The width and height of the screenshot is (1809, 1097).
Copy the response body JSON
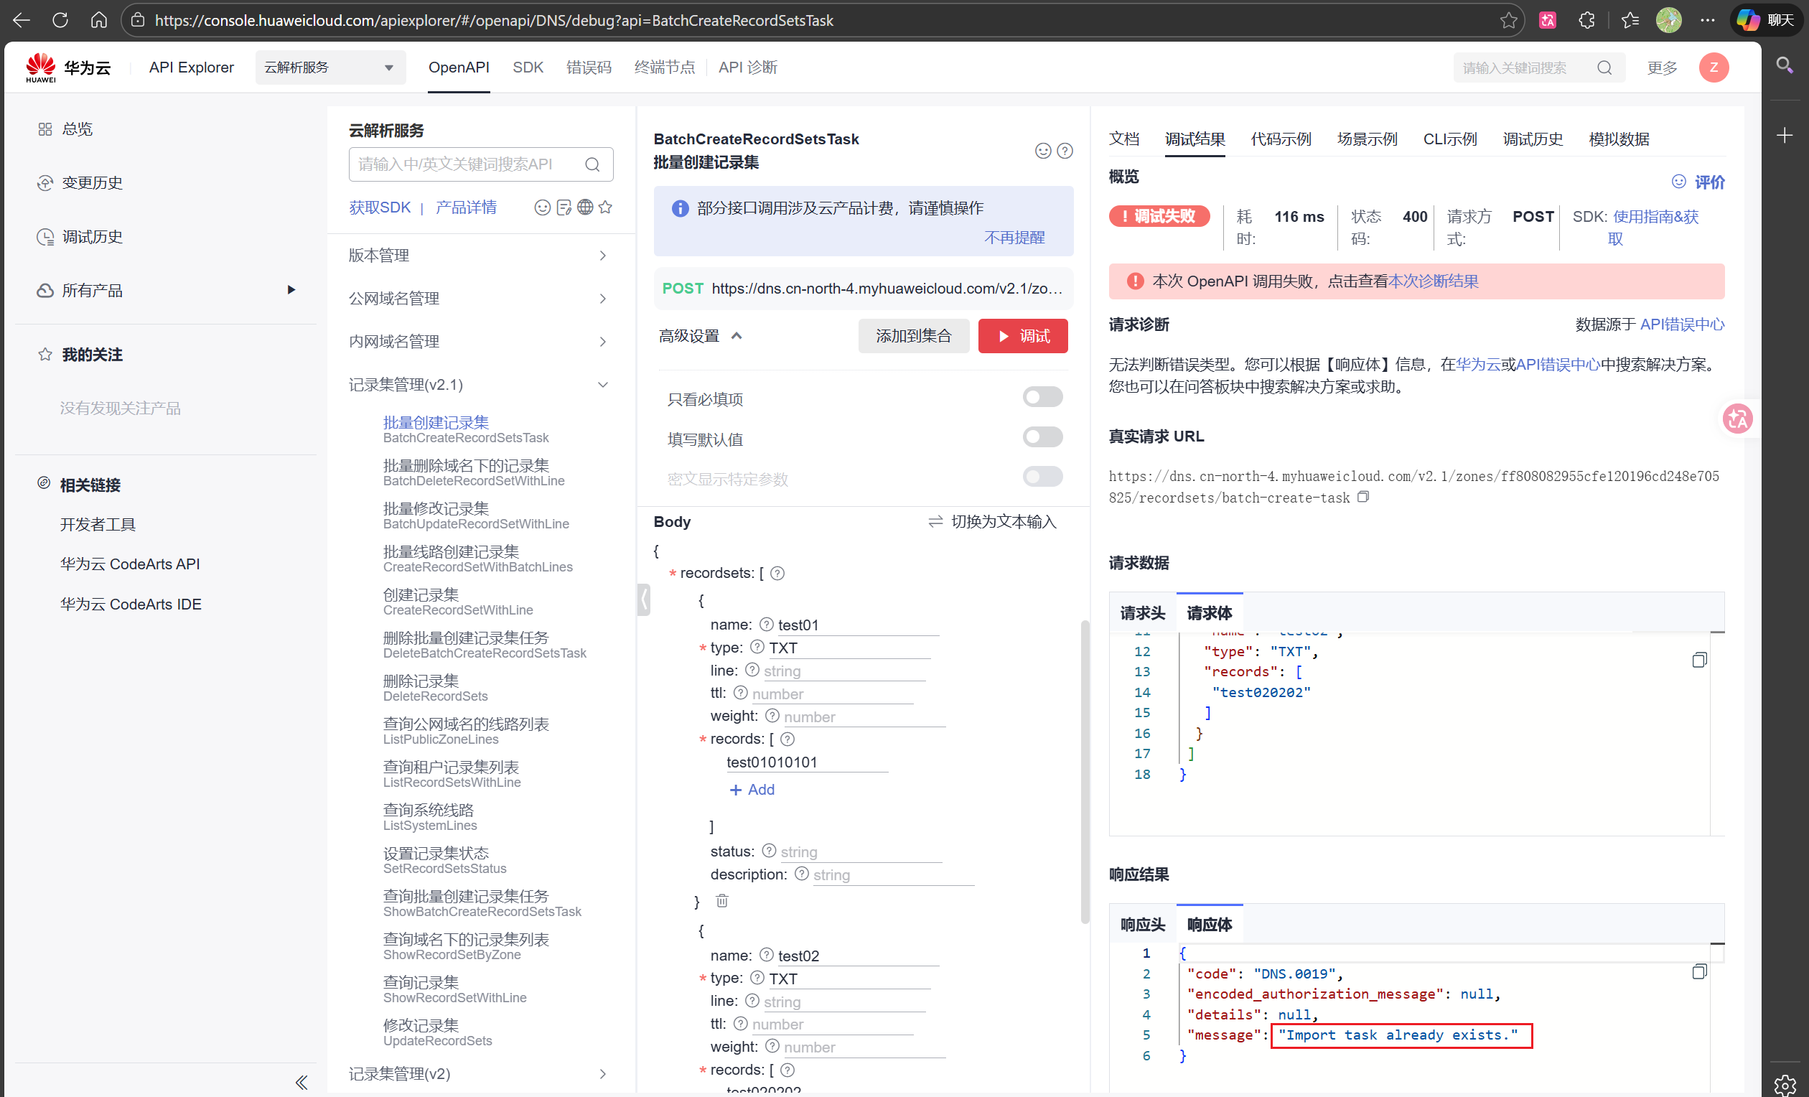1699,972
